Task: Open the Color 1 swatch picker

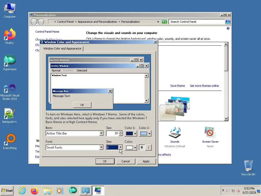Action: (x=131, y=133)
